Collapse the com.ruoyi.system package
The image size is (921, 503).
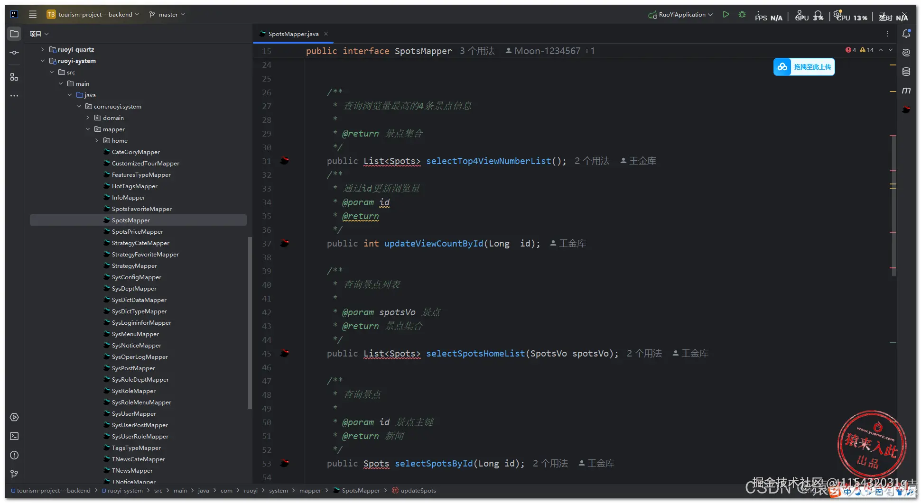pos(79,106)
